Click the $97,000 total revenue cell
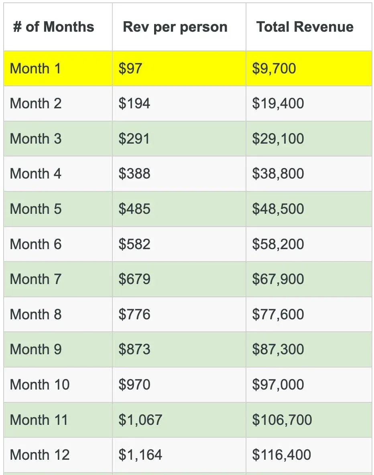The image size is (374, 475). [x=309, y=385]
